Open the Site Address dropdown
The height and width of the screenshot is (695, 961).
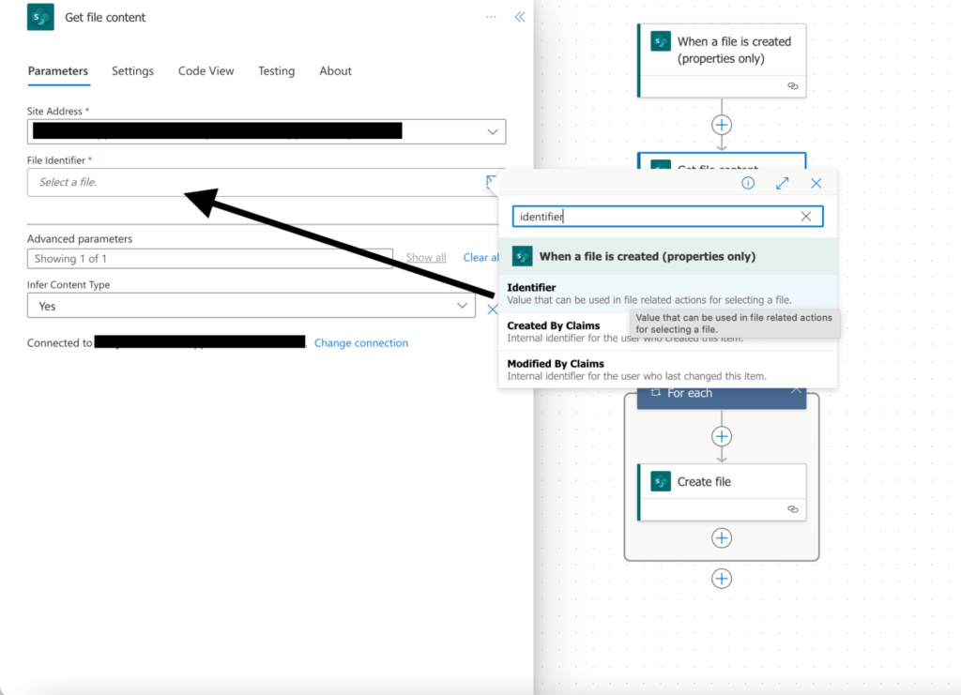pos(492,131)
